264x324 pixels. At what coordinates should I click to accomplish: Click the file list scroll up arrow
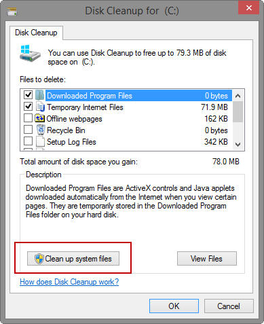[238, 96]
